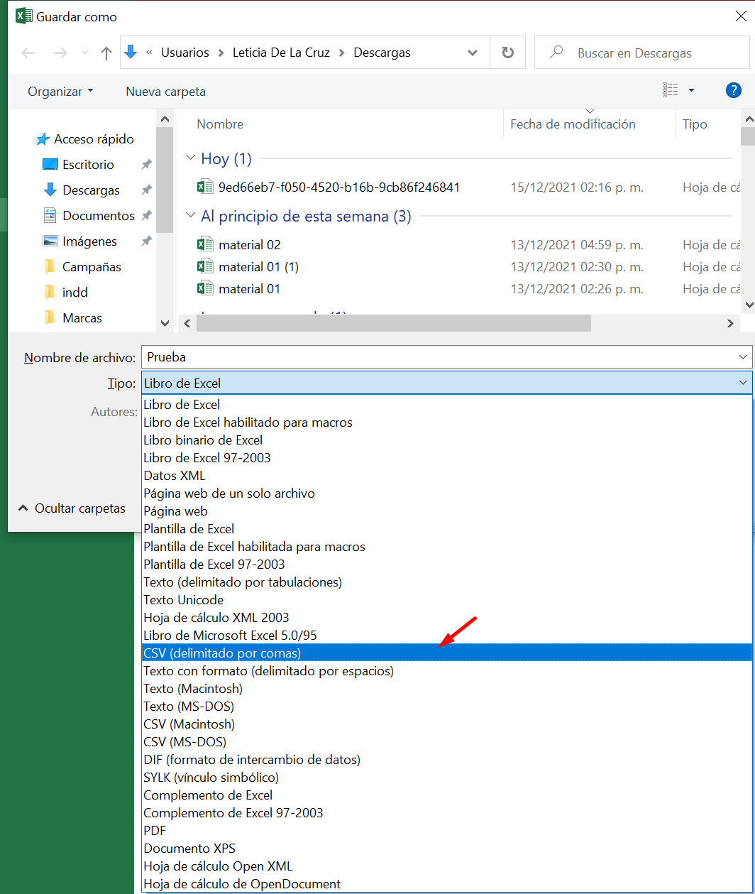This screenshot has height=894, width=755.
Task: Select Texto (Macintosh) type
Action: (447, 689)
